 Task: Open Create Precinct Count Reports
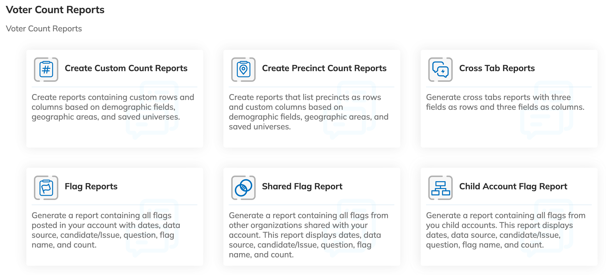(x=324, y=68)
